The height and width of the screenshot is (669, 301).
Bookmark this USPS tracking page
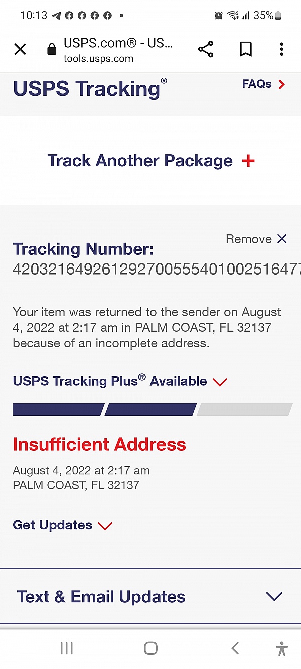click(245, 49)
